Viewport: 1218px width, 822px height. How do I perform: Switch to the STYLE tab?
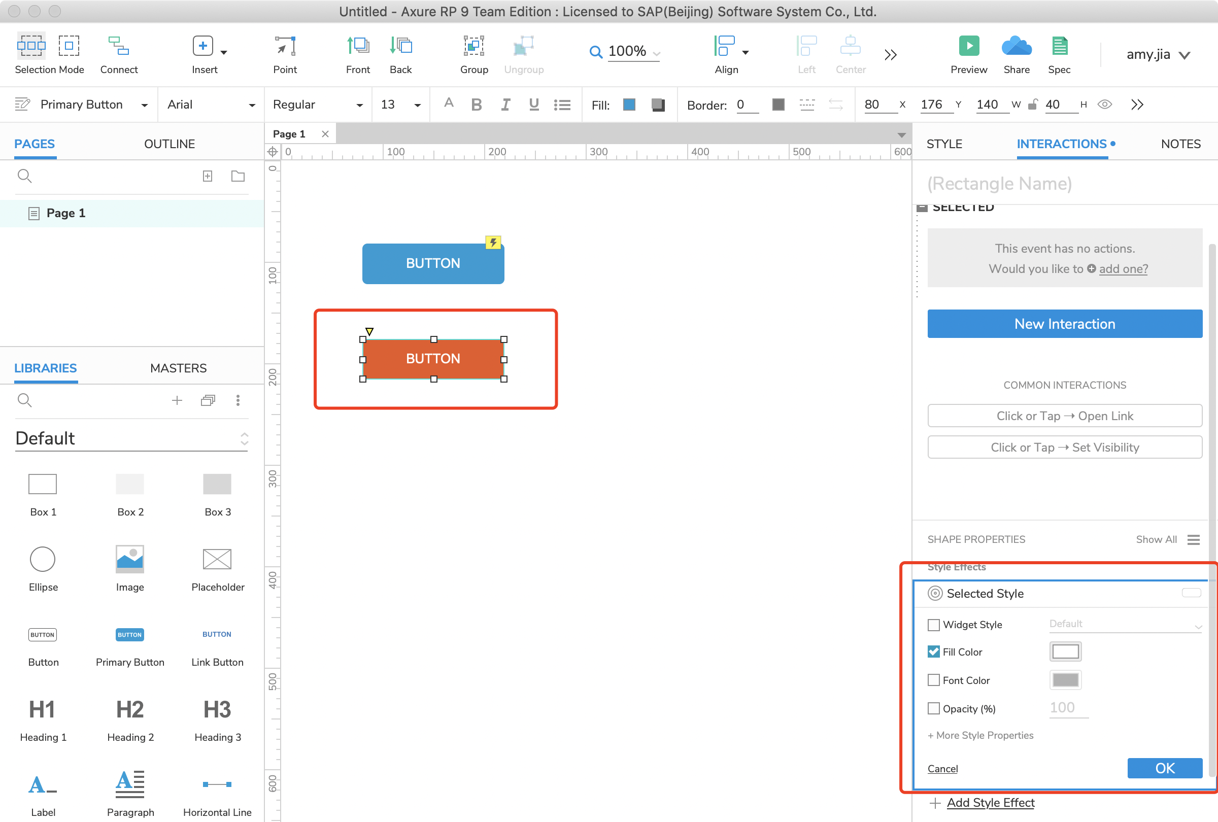(944, 144)
